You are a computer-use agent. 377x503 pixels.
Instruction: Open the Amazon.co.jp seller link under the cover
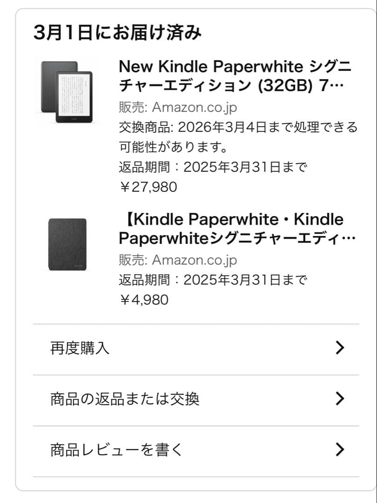(194, 260)
